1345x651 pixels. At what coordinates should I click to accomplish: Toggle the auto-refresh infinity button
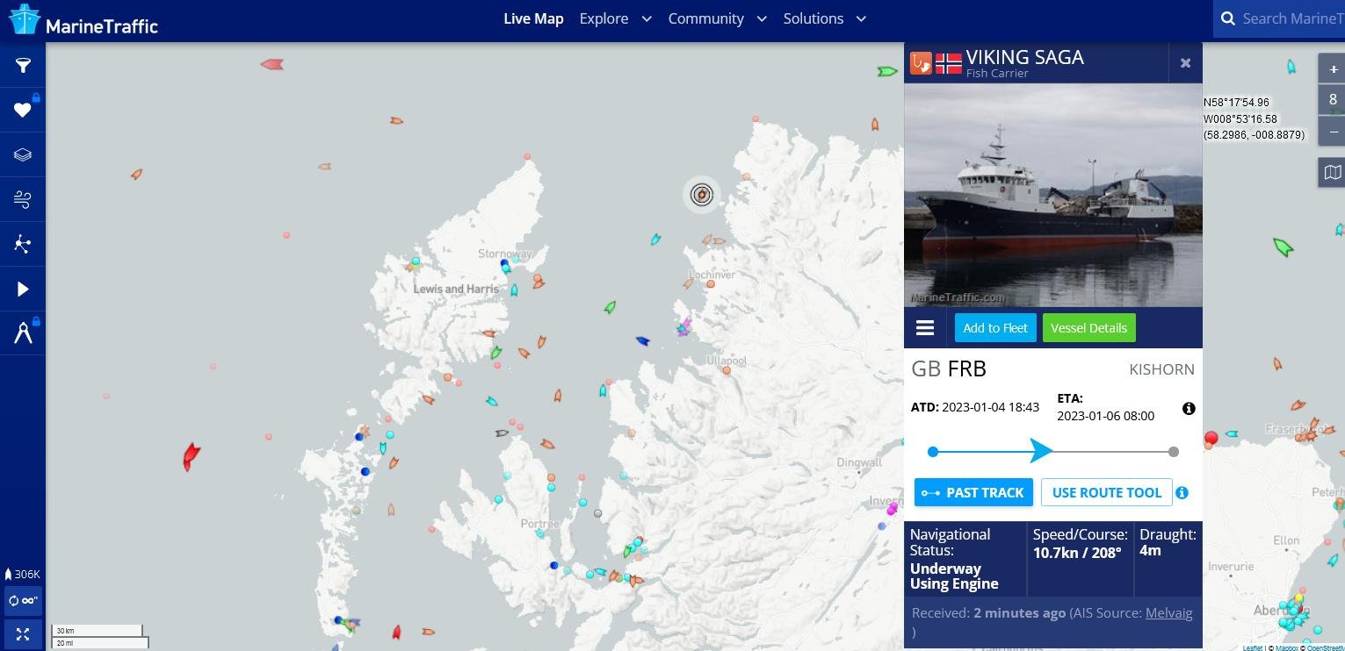point(23,601)
